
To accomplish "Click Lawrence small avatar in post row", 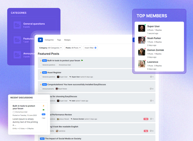I will tap(57, 131).
